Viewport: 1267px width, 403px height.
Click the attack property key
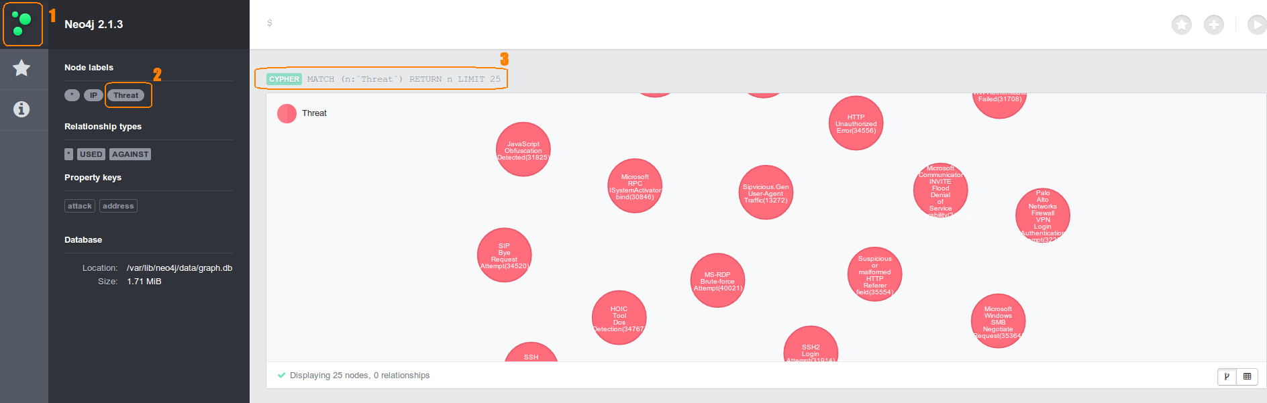79,206
